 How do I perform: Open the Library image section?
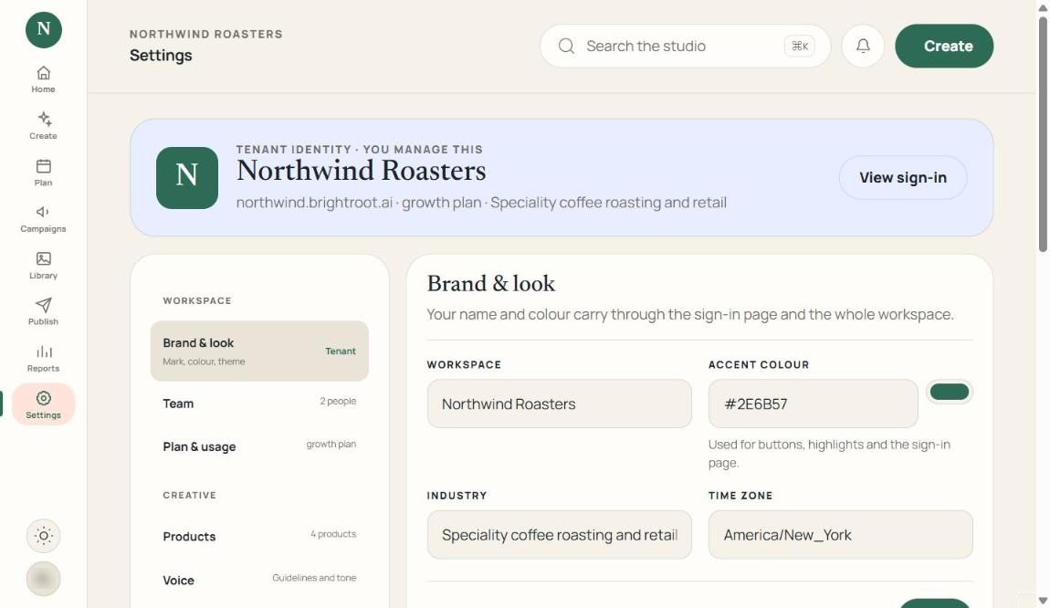point(43,265)
